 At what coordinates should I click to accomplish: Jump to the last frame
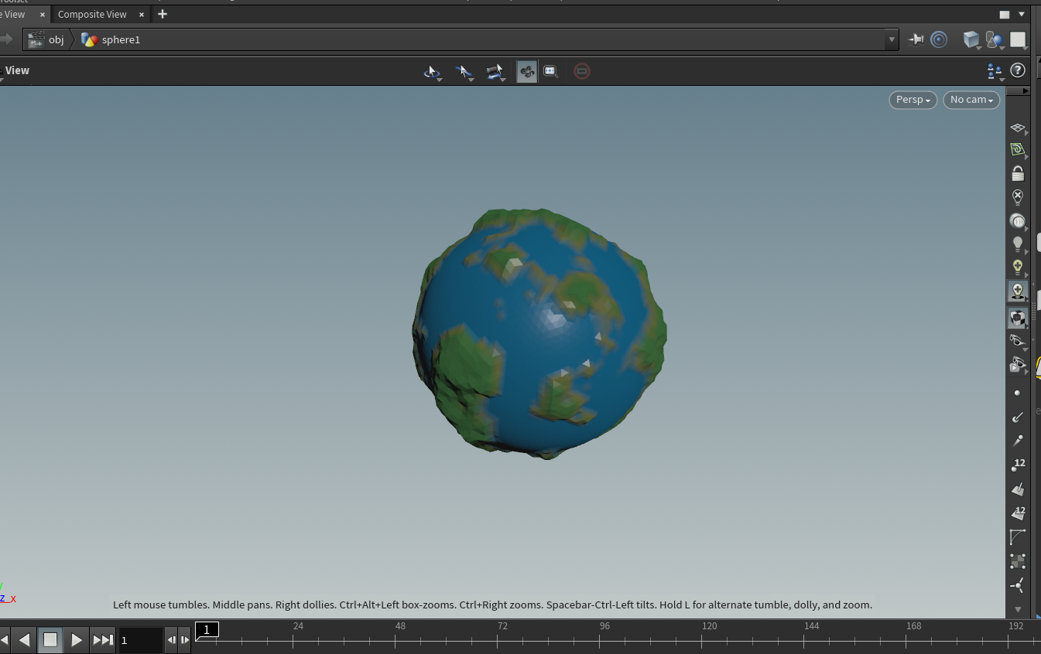point(102,639)
